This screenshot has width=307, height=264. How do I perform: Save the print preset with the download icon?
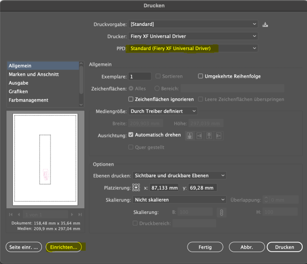point(265,24)
